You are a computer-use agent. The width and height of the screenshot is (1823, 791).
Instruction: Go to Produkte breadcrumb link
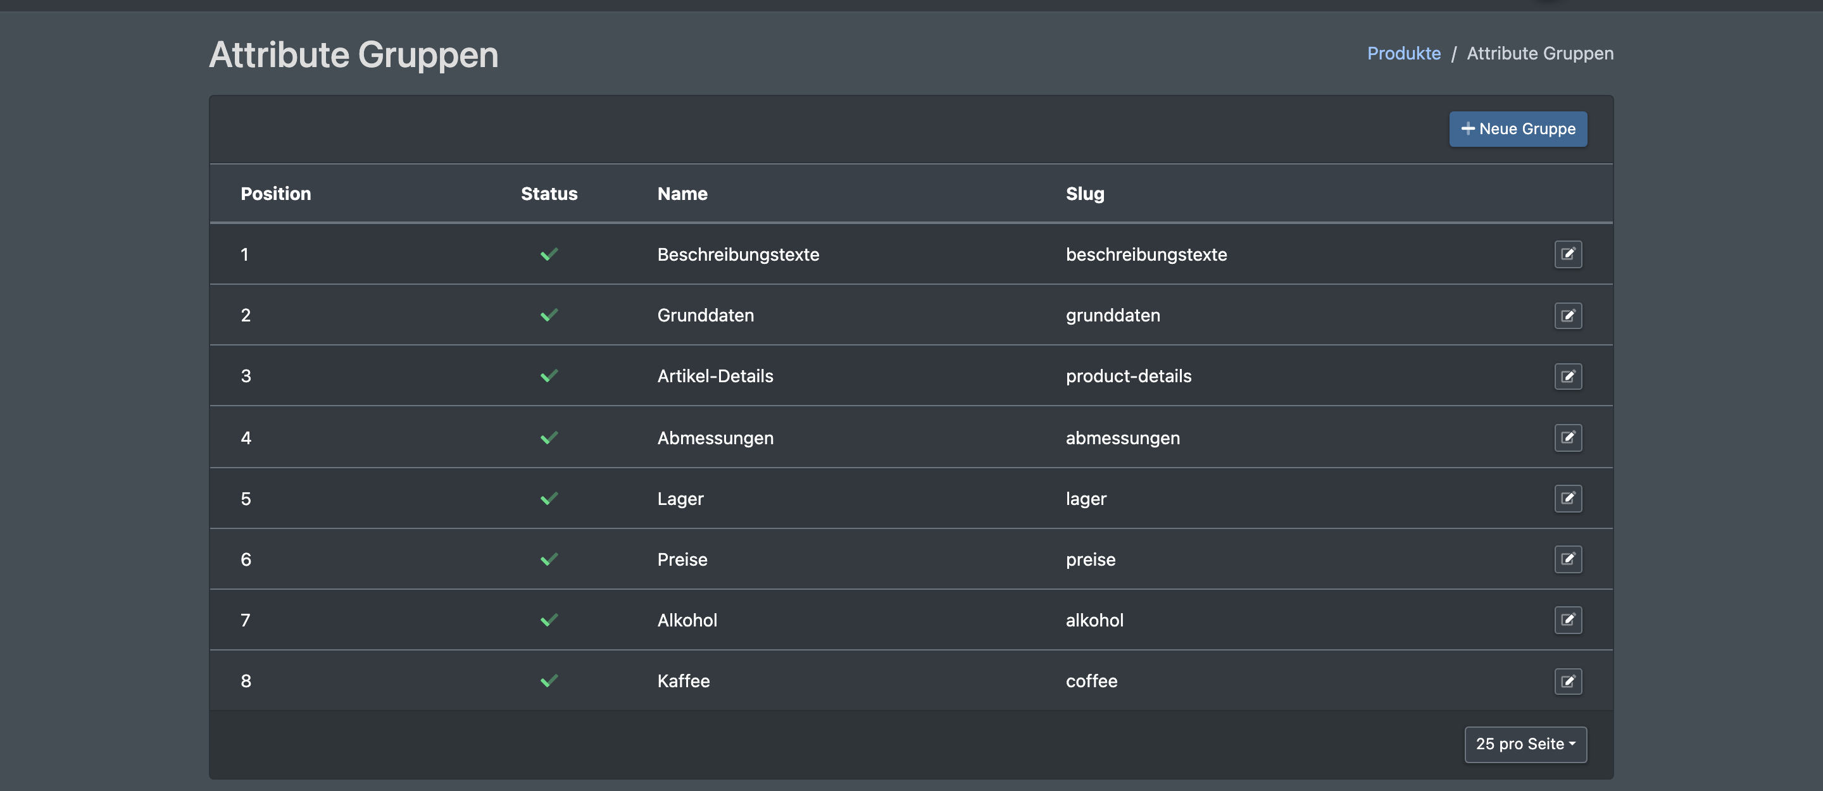(x=1403, y=53)
